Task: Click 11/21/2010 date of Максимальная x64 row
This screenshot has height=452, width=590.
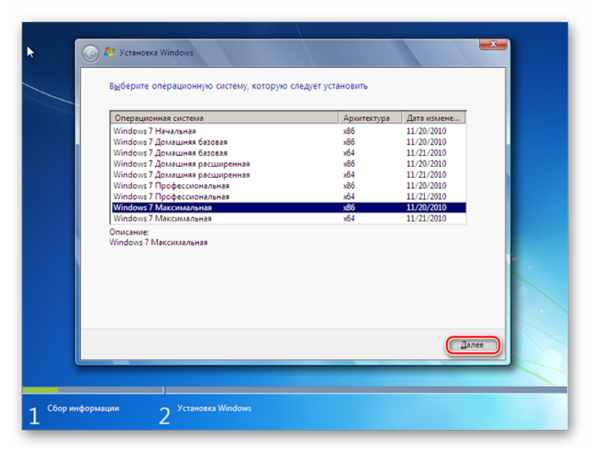Action: pos(426,218)
